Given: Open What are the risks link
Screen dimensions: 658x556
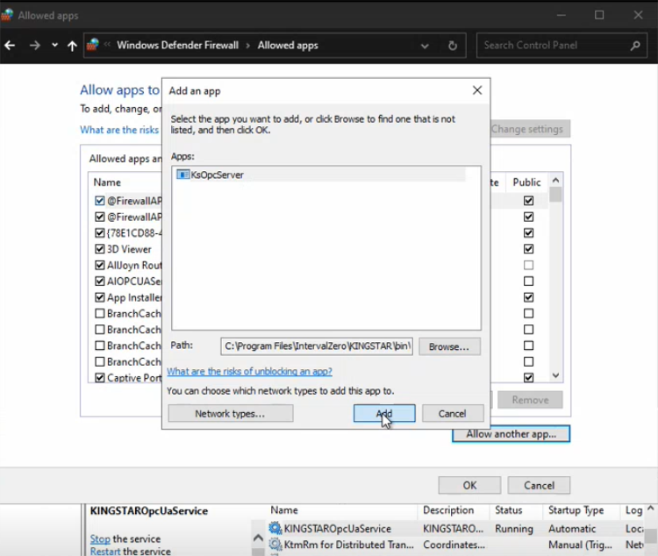Looking at the screenshot, I should click(119, 130).
